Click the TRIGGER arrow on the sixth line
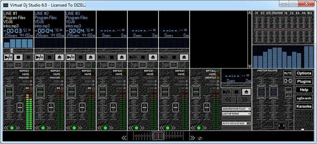Viewport: 317px width, 144px height. [x=187, y=78]
